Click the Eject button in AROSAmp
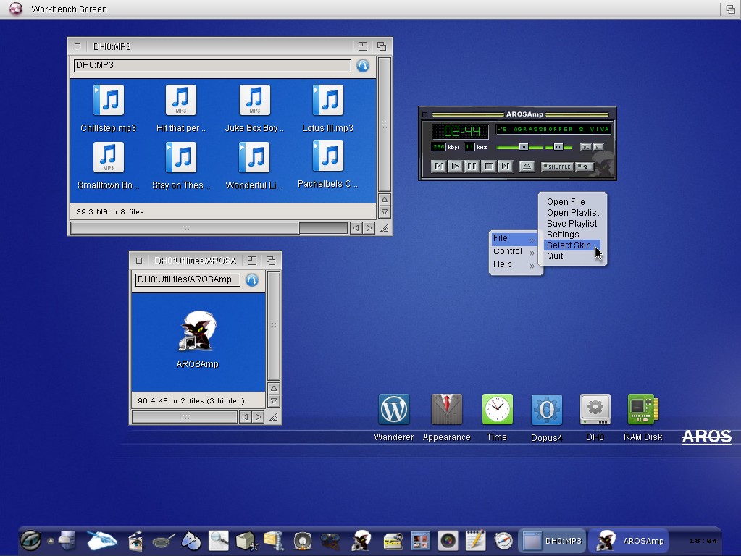741x556 pixels. point(527,167)
